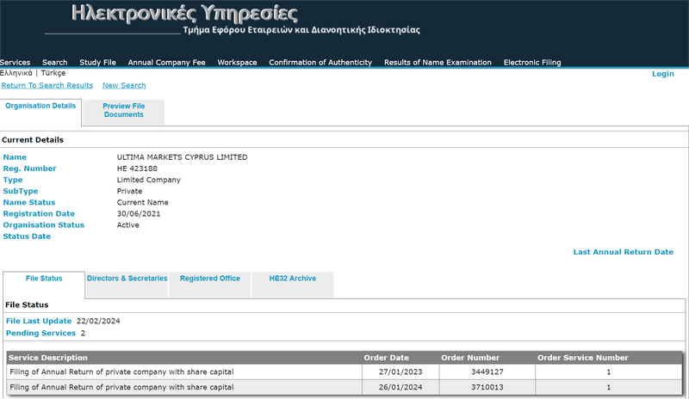This screenshot has width=689, height=399.
Task: Open the Search menu item
Action: (x=55, y=62)
